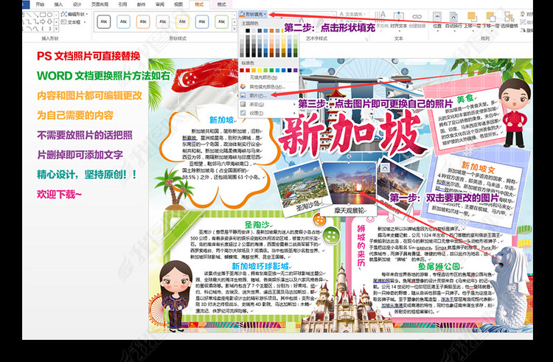Switch to the 页面布局 tab

[x=100, y=4]
